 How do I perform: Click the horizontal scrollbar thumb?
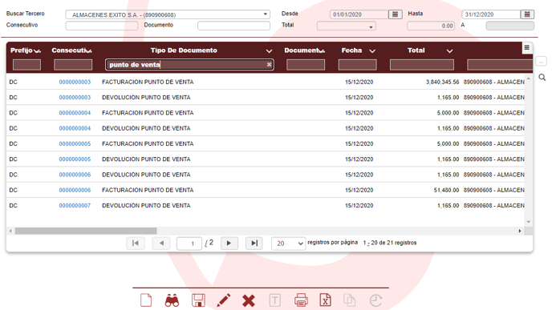point(86,231)
